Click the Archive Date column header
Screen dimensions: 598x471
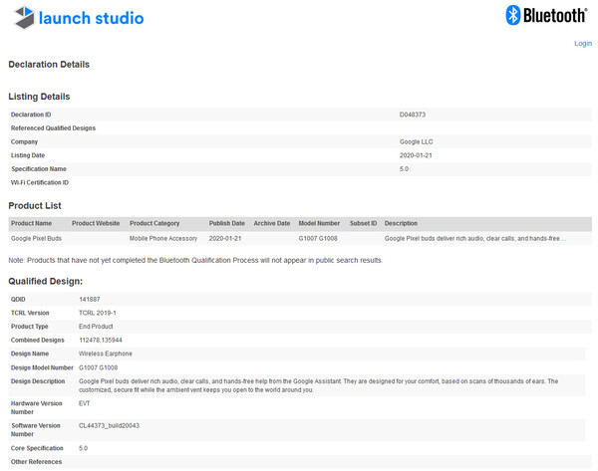[271, 223]
